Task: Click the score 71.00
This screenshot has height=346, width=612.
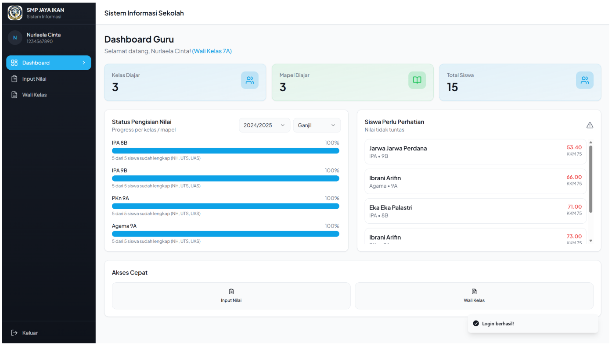Action: (574, 207)
